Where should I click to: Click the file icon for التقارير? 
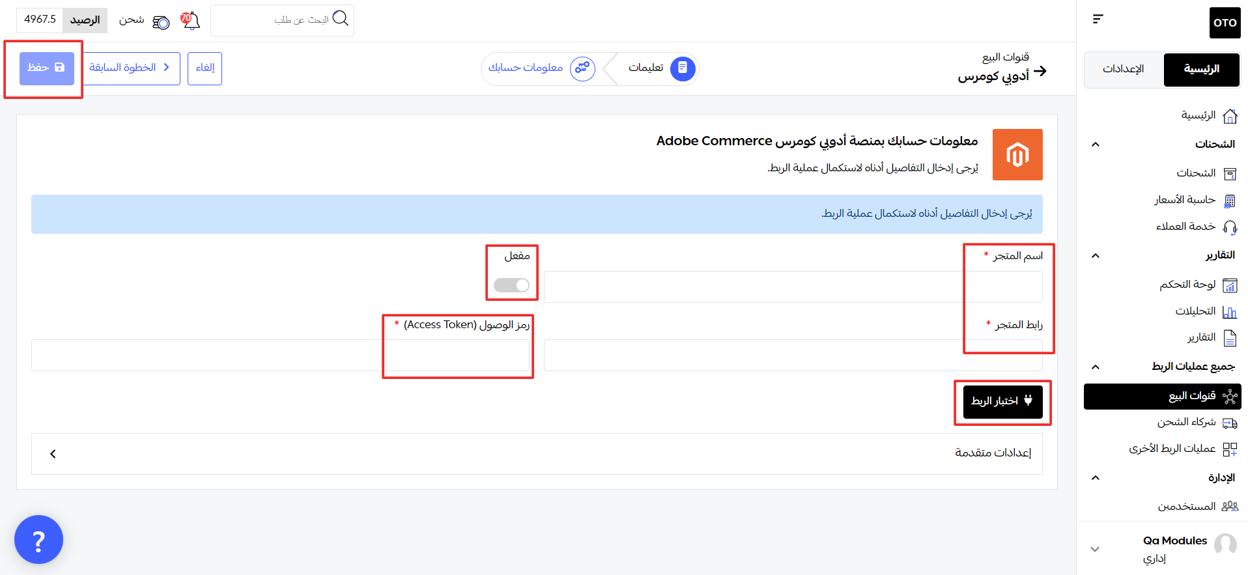click(x=1230, y=338)
